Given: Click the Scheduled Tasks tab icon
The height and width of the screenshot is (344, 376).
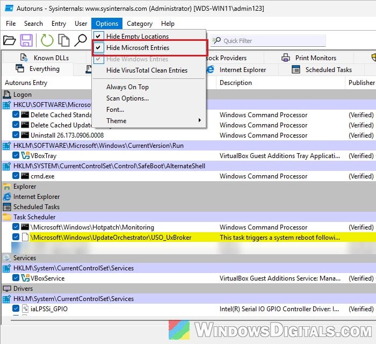Looking at the screenshot, I should click(295, 69).
